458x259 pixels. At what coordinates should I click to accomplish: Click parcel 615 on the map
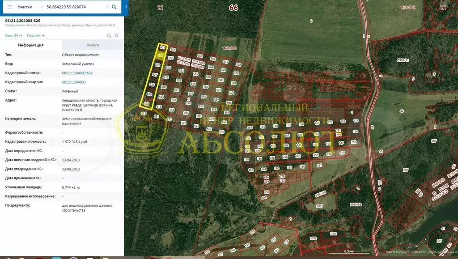166,77
